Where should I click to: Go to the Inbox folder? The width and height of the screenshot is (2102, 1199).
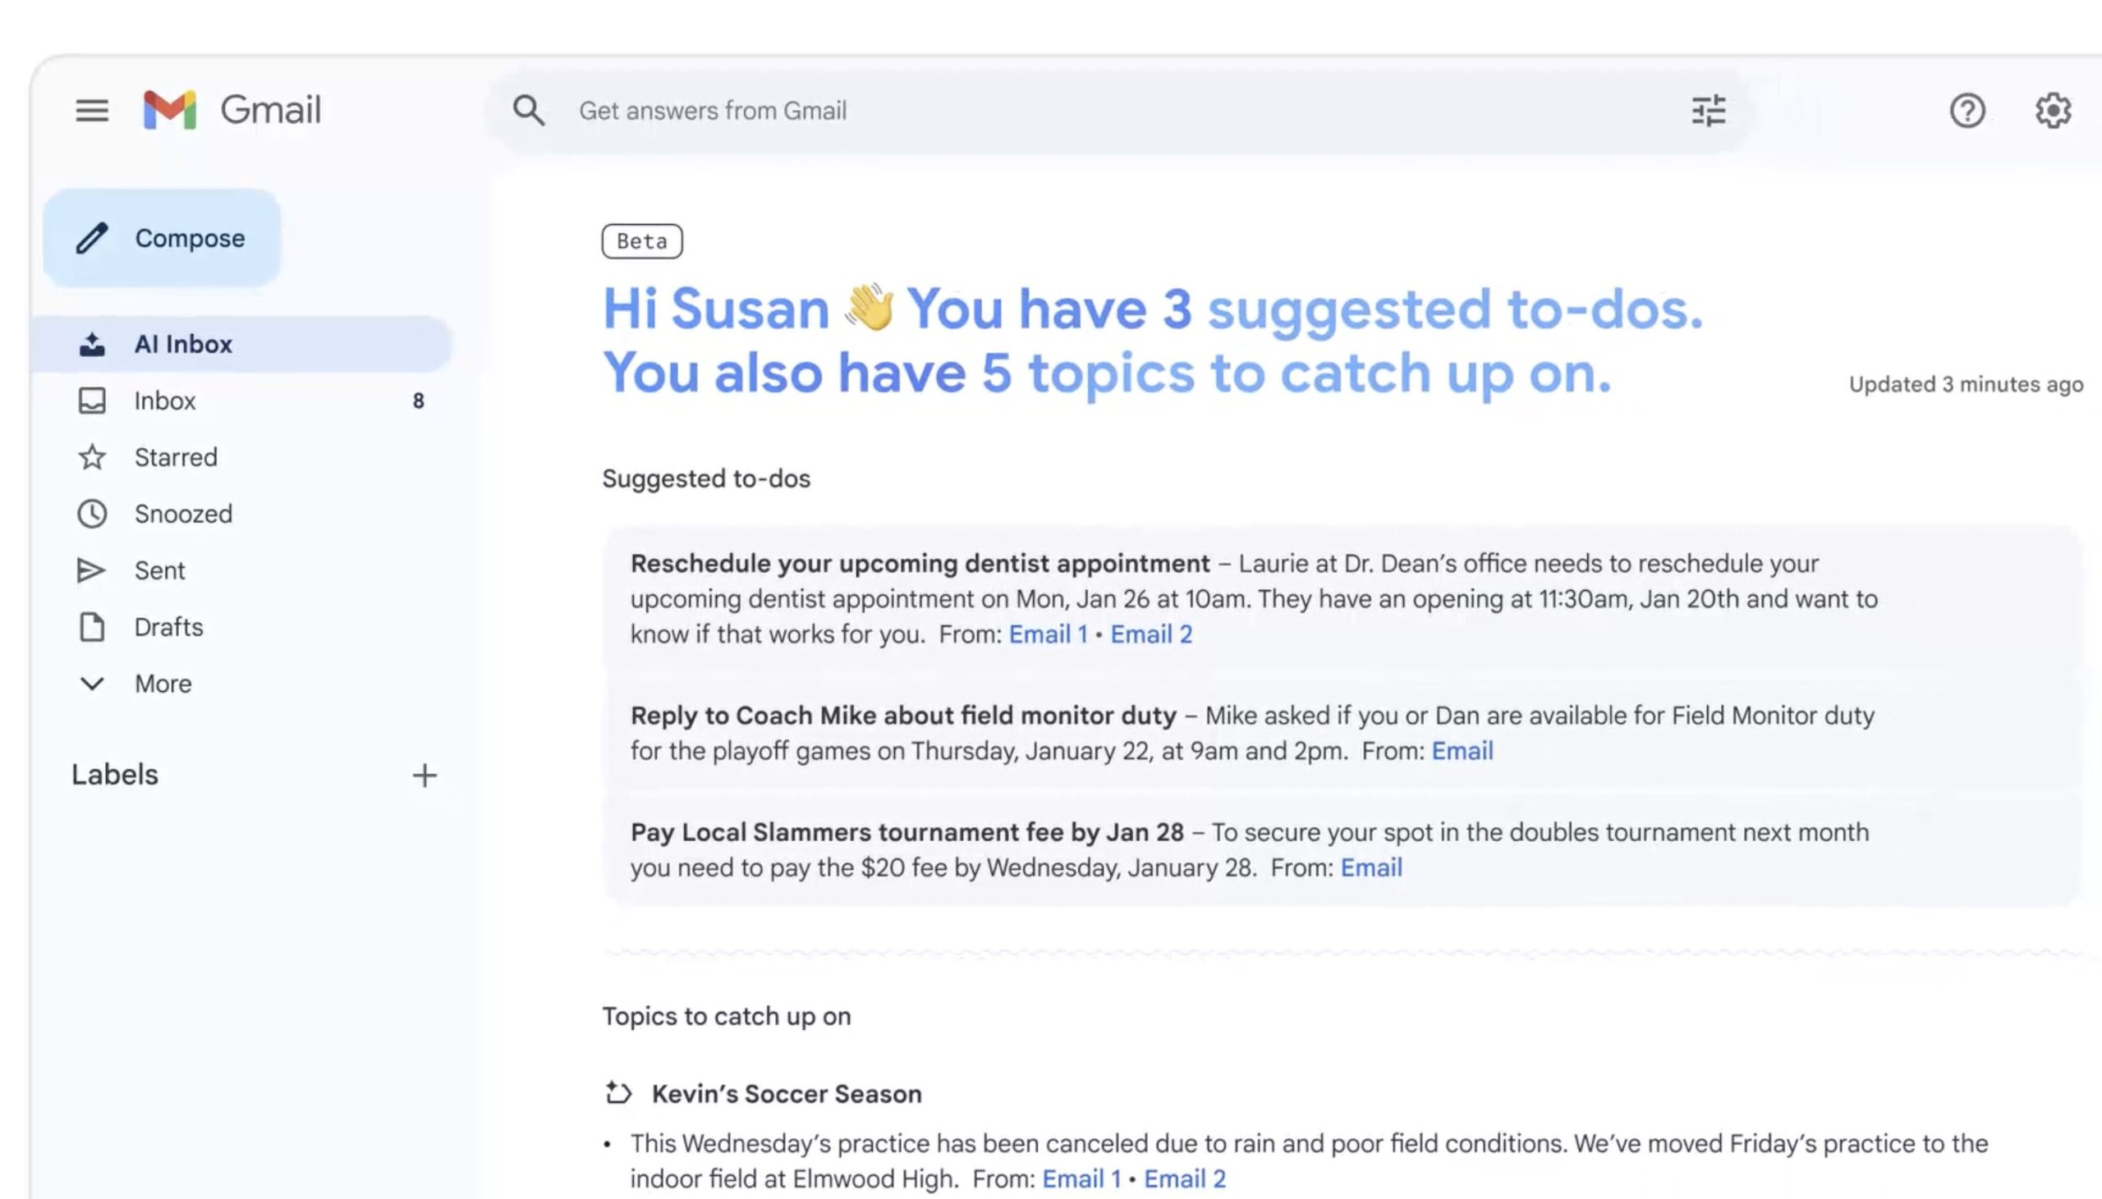click(x=165, y=401)
